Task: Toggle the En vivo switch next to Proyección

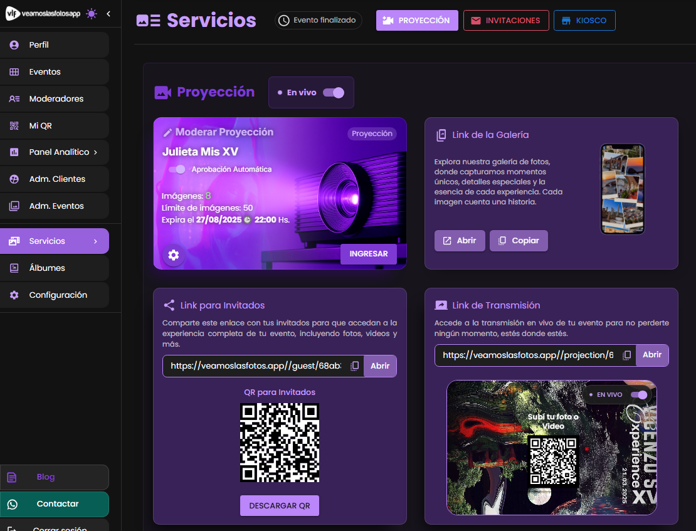Action: click(x=334, y=92)
